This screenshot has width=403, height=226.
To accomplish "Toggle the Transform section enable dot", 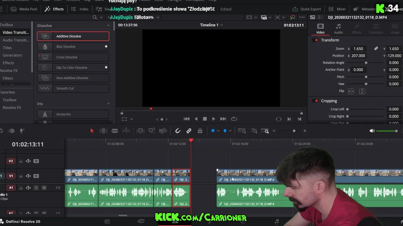I will coord(316,40).
